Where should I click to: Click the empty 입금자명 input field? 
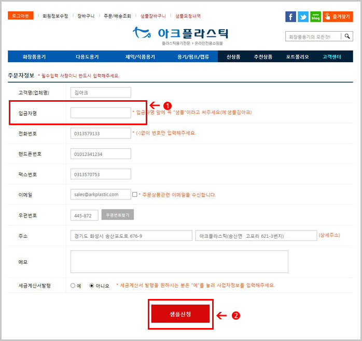[x=101, y=113]
